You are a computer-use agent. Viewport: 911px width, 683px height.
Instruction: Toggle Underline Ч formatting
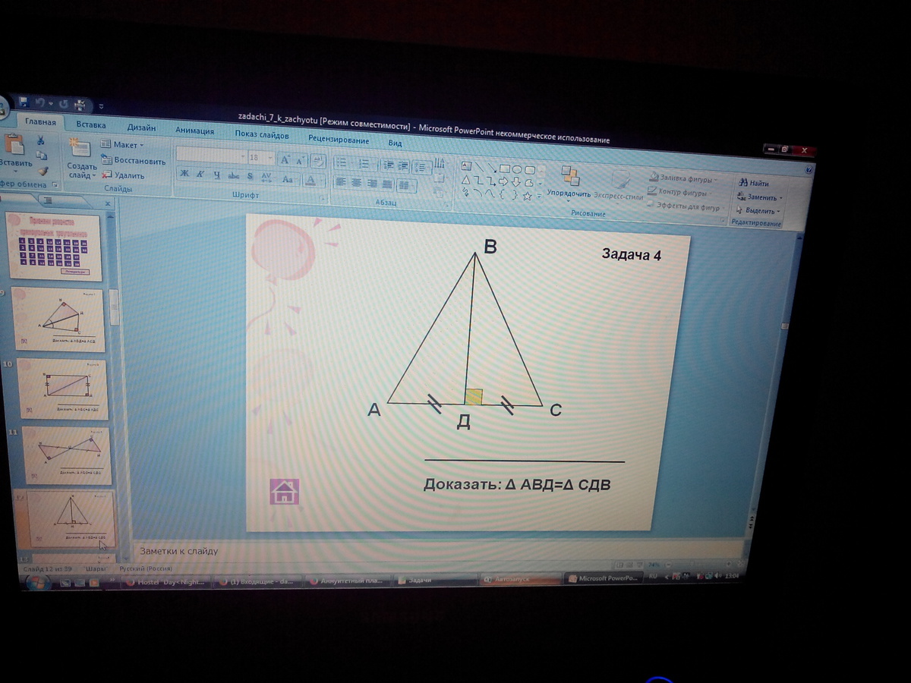[216, 175]
